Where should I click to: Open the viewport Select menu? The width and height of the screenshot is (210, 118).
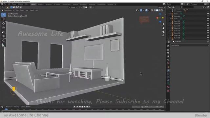(22, 10)
